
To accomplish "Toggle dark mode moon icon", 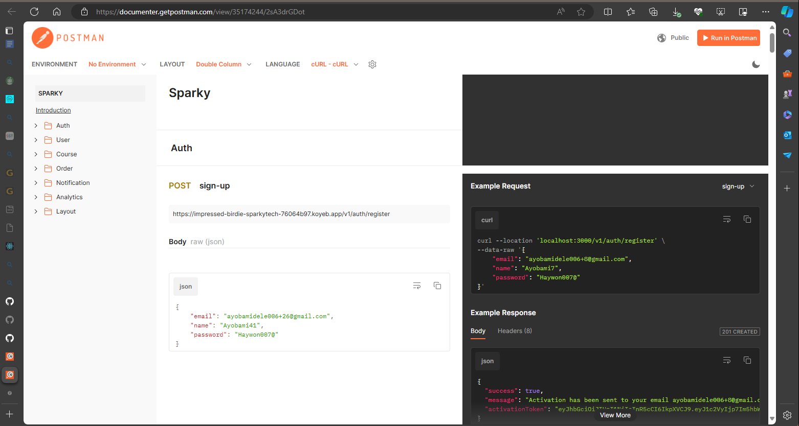I will coord(756,64).
